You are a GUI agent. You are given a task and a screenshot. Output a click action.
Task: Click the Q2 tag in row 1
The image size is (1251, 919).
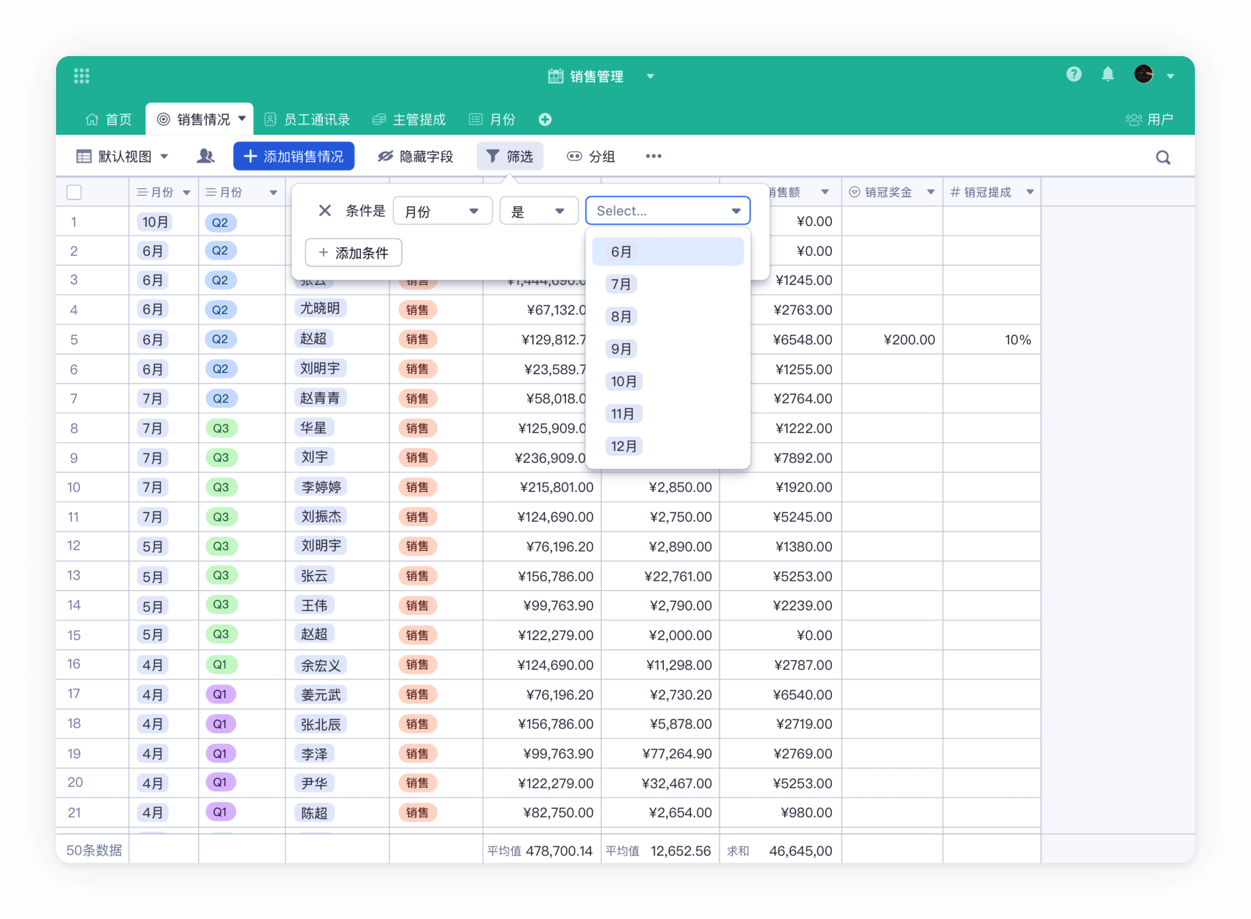click(221, 223)
